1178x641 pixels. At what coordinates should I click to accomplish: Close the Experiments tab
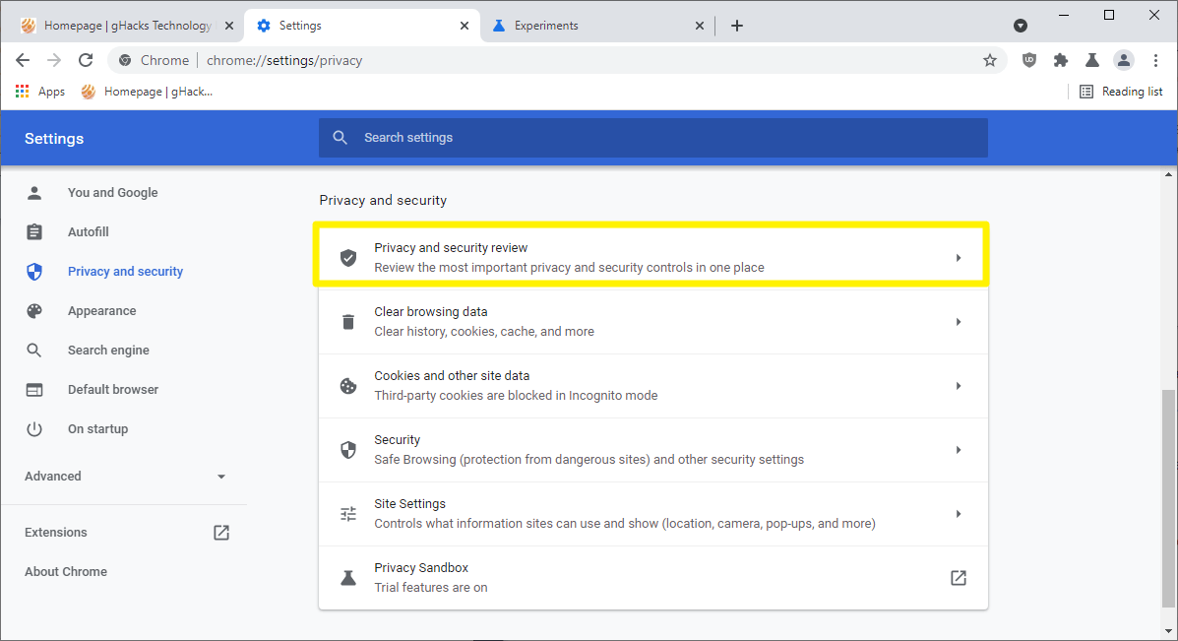pyautogui.click(x=700, y=26)
